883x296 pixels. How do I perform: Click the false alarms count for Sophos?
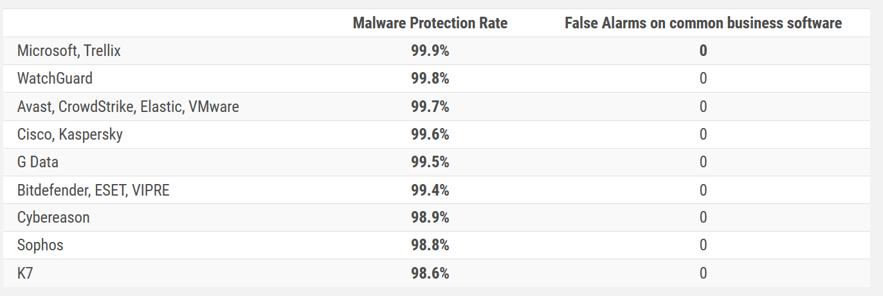703,245
